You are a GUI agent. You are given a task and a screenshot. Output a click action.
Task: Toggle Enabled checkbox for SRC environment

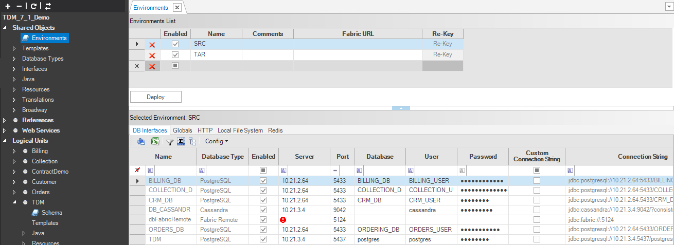tap(175, 44)
